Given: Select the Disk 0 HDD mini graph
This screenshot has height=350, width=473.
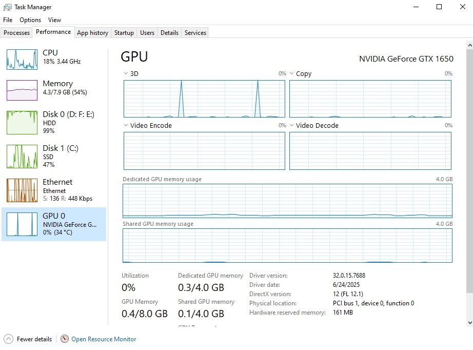Looking at the screenshot, I should point(22,123).
